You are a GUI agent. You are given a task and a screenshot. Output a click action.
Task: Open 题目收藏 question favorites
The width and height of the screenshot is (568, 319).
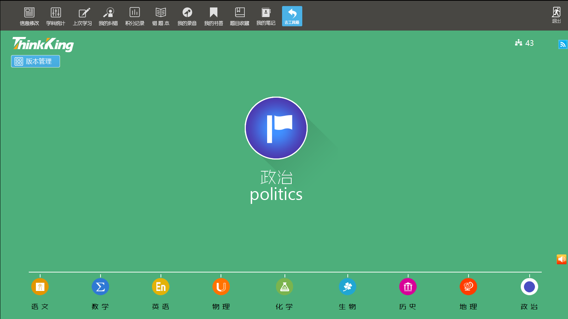point(240,16)
